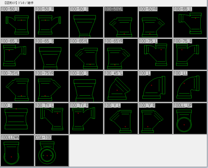The height and width of the screenshot is (168, 208).
Task: Select the COA-100 cleanout thumbnail
Action: pyautogui.click(x=52, y=151)
